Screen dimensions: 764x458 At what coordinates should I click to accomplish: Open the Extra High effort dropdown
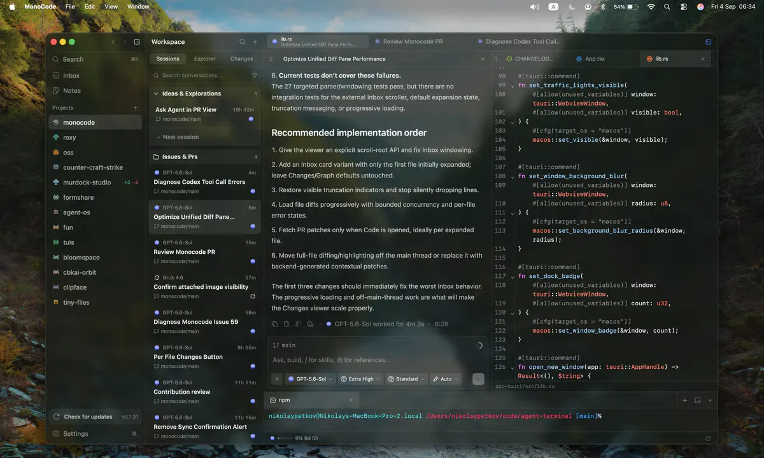(360, 379)
